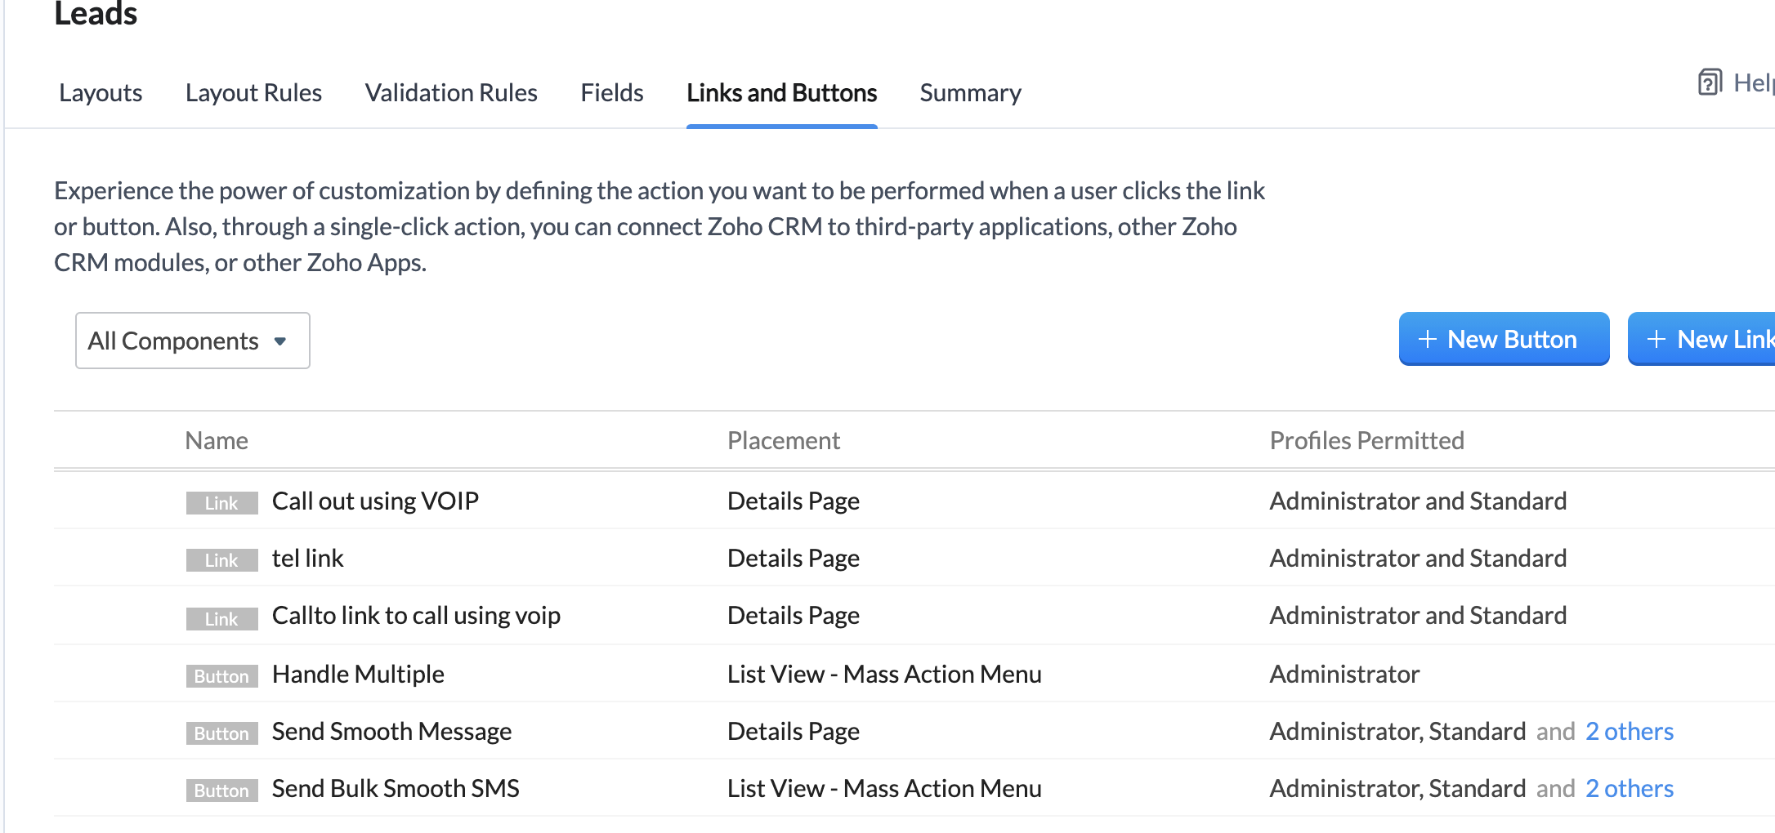Viewport: 1775px width, 833px height.
Task: Open the Send Bulk Smooth SMS entry
Action: (x=396, y=788)
